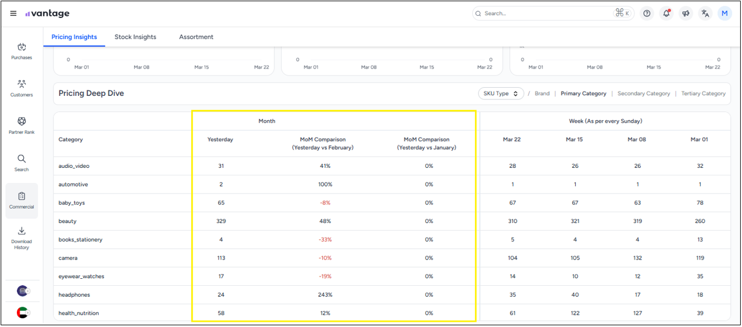Screen dimensions: 742x327
Task: Switch to the Assortment tab
Action: (x=196, y=37)
